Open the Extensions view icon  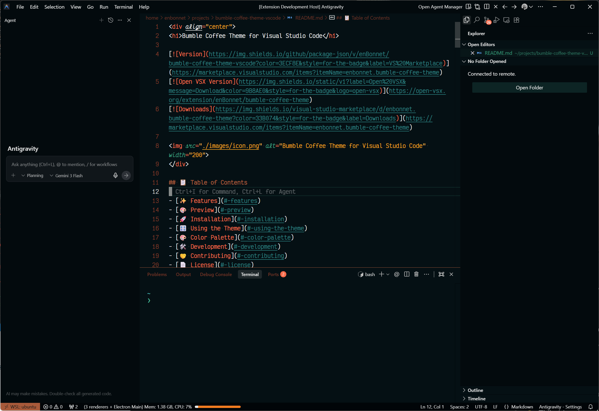(x=516, y=20)
